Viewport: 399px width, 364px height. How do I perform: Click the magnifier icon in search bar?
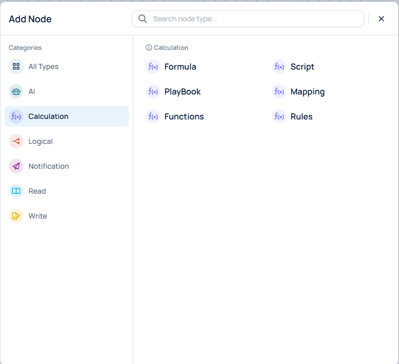point(143,19)
